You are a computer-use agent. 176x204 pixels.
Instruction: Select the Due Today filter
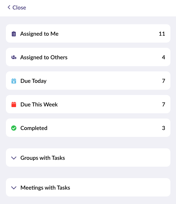(x=88, y=81)
